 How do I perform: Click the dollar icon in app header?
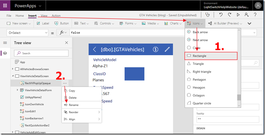(x=155, y=49)
